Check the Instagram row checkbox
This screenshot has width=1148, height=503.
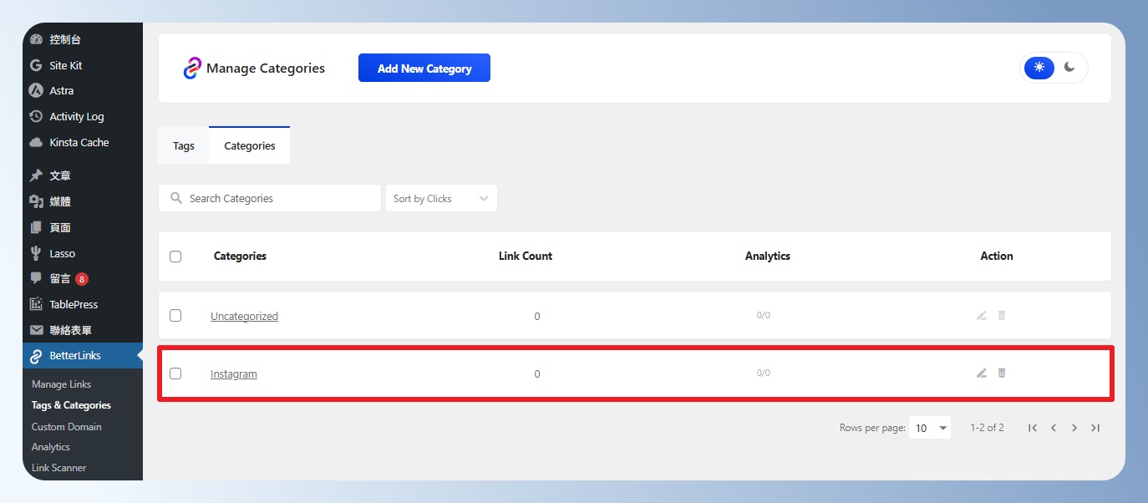coord(175,373)
